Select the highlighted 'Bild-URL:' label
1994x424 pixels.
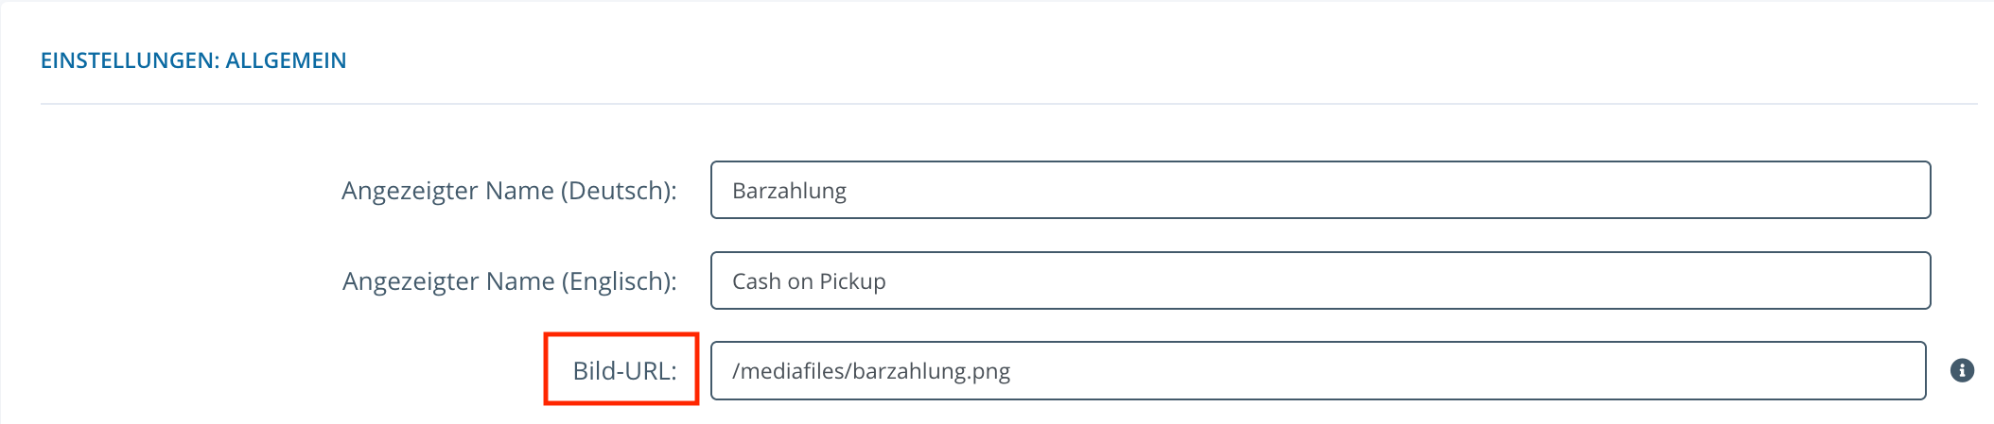(624, 370)
